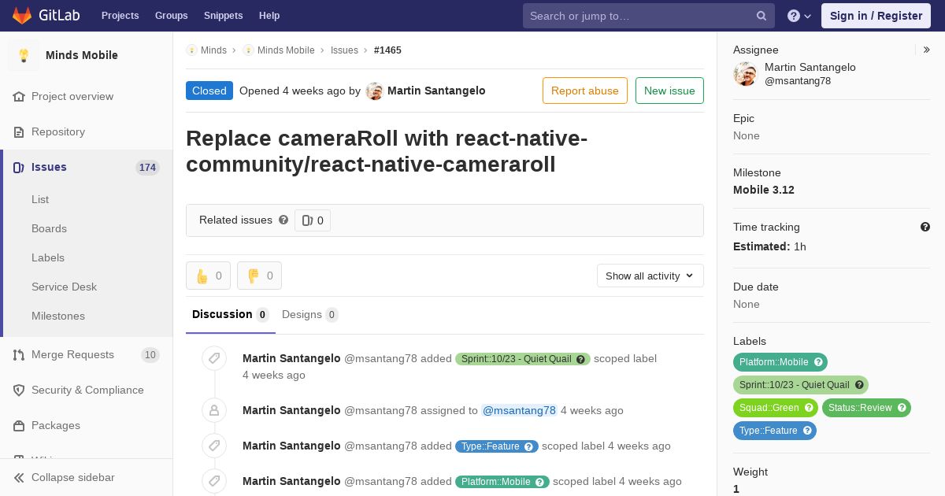
Task: Open the Groups menu
Action: [x=171, y=16]
